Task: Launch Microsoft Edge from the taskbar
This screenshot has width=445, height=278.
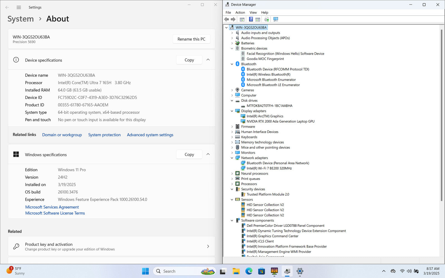Action: [249, 271]
